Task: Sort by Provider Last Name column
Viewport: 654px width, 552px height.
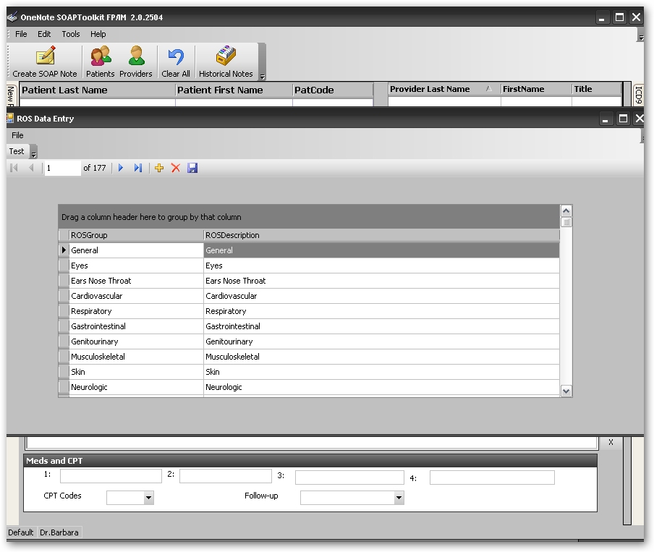Action: [x=443, y=89]
